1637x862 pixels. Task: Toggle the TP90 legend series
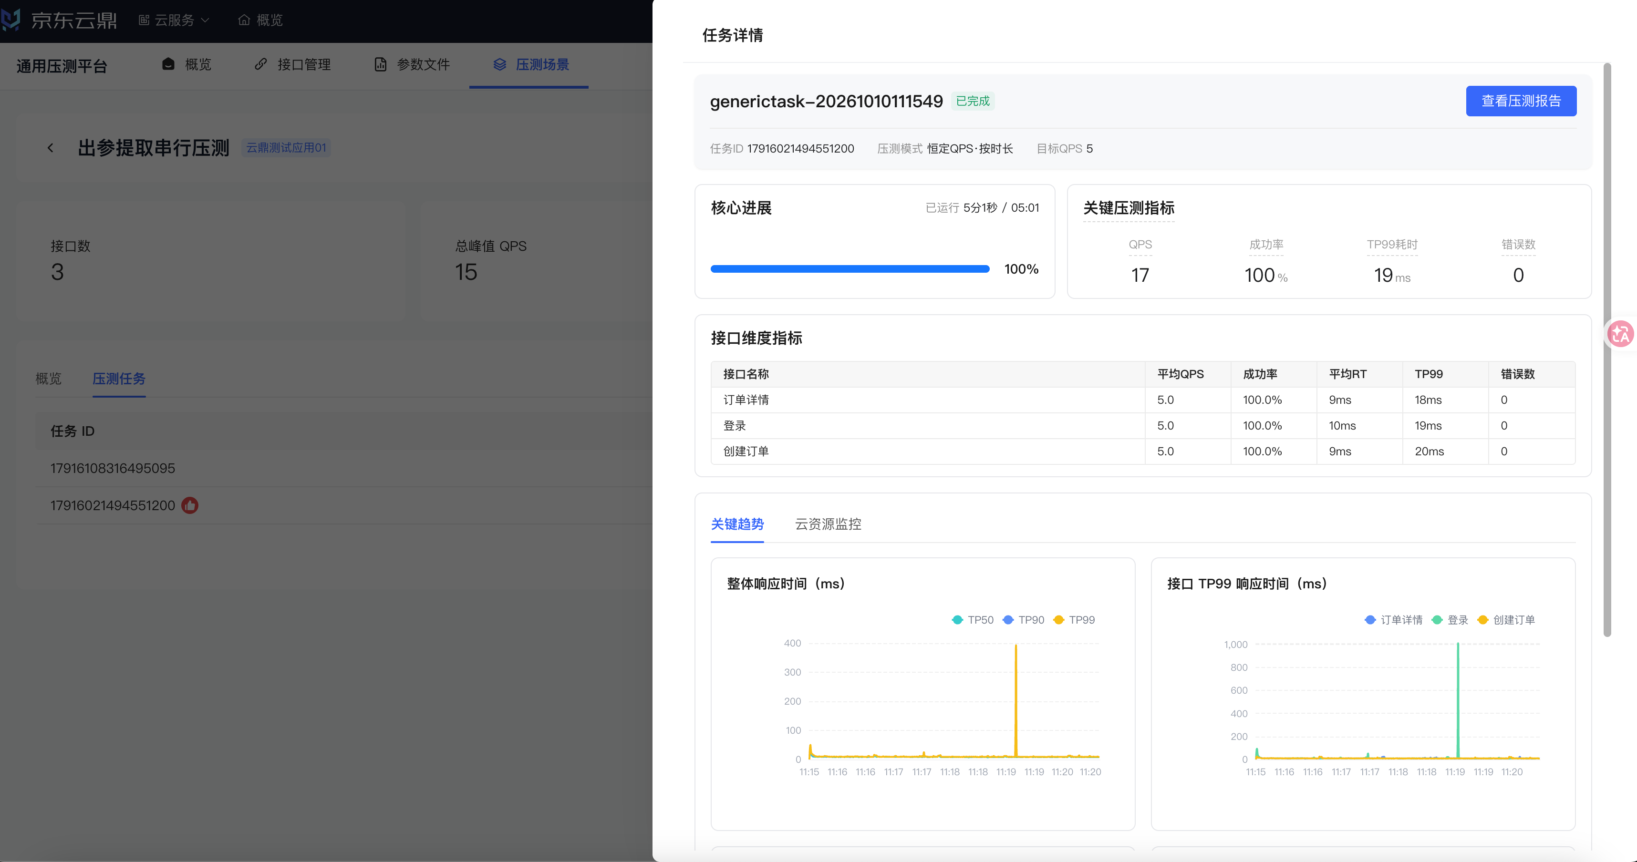(x=1023, y=620)
